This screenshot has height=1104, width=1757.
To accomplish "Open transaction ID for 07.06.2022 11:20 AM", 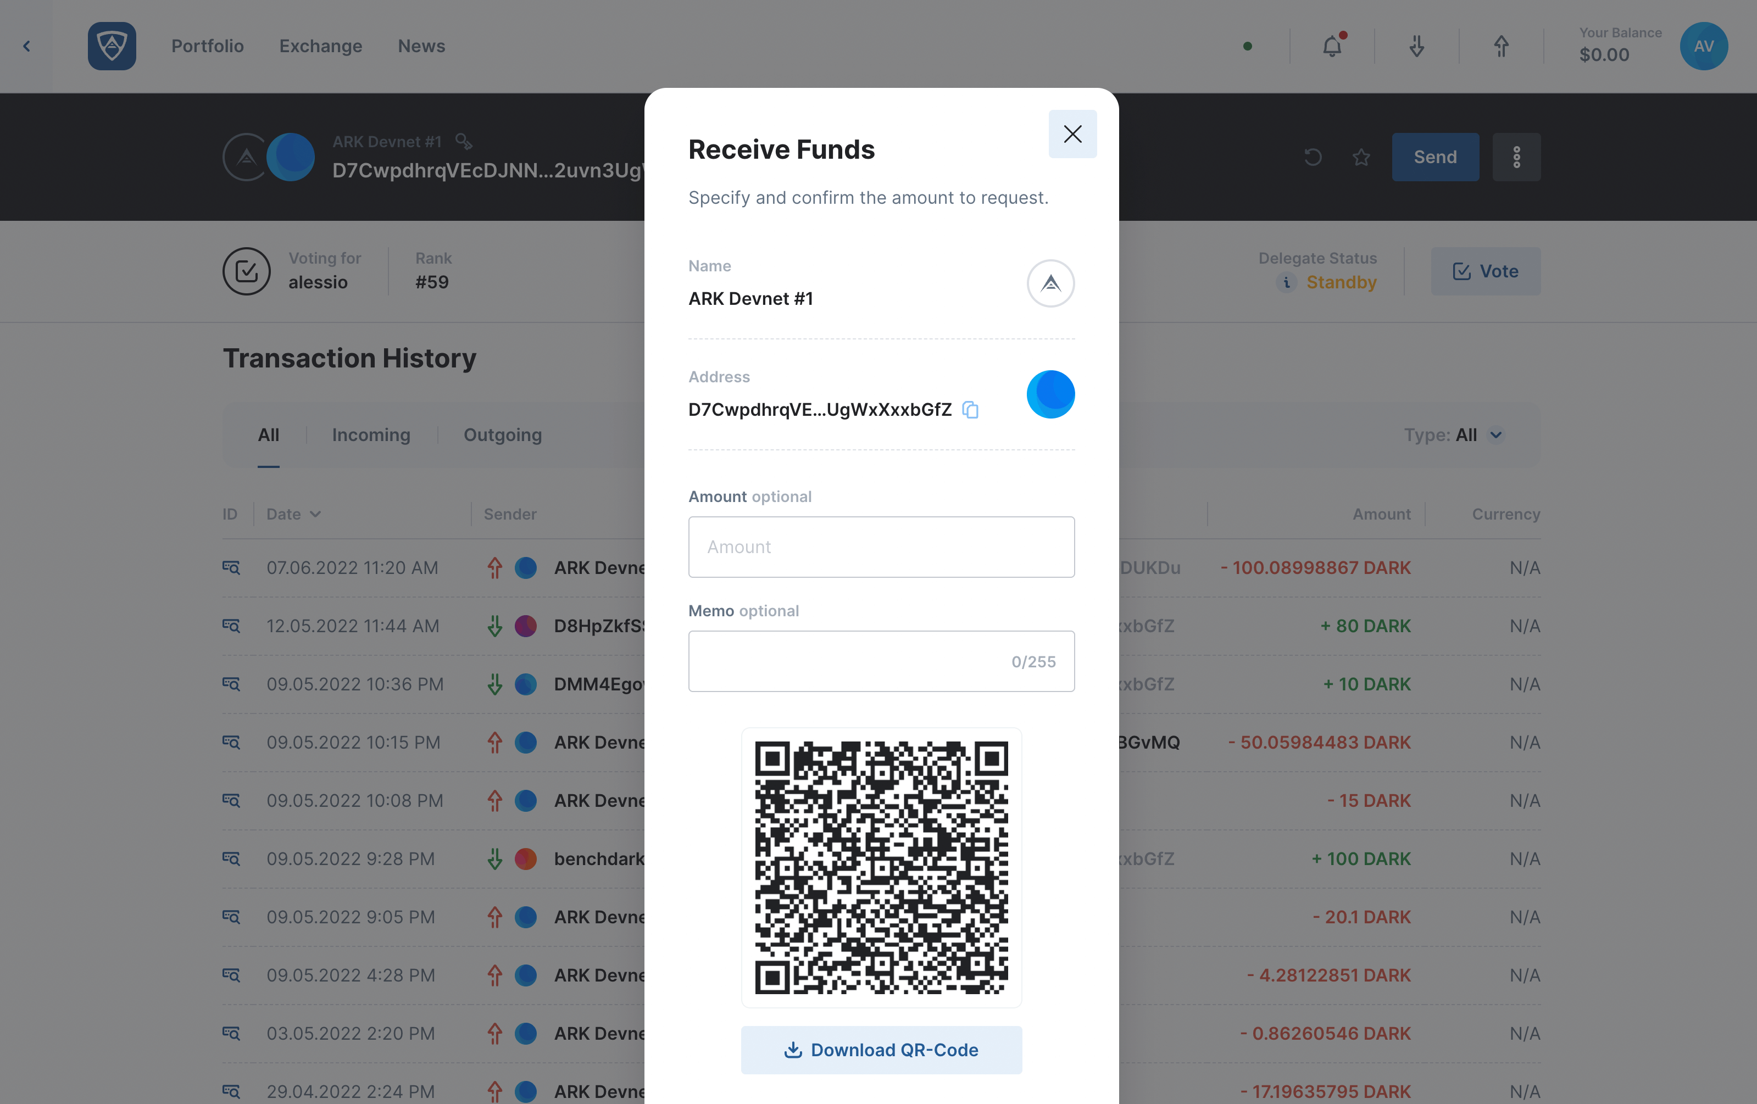I will [x=231, y=568].
